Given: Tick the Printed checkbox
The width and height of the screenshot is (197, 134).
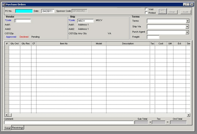Looking at the screenshot, I should [x=146, y=13].
